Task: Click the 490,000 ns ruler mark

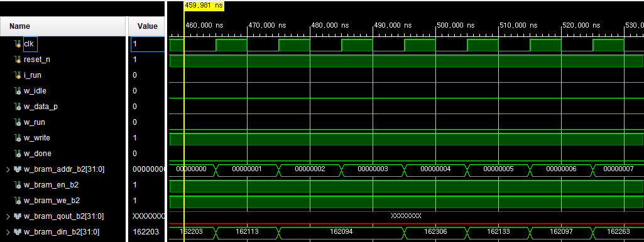Action: [393, 26]
